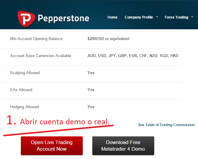
Task: Click the Pepperstone wordmark text
Action: pos(63,18)
